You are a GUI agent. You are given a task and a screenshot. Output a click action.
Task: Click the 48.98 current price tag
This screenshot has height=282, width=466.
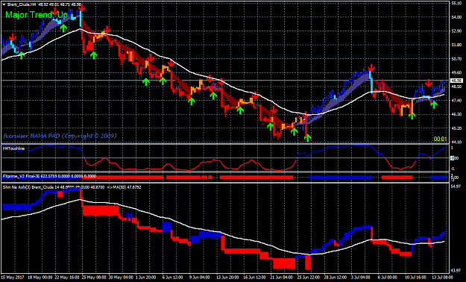point(456,81)
